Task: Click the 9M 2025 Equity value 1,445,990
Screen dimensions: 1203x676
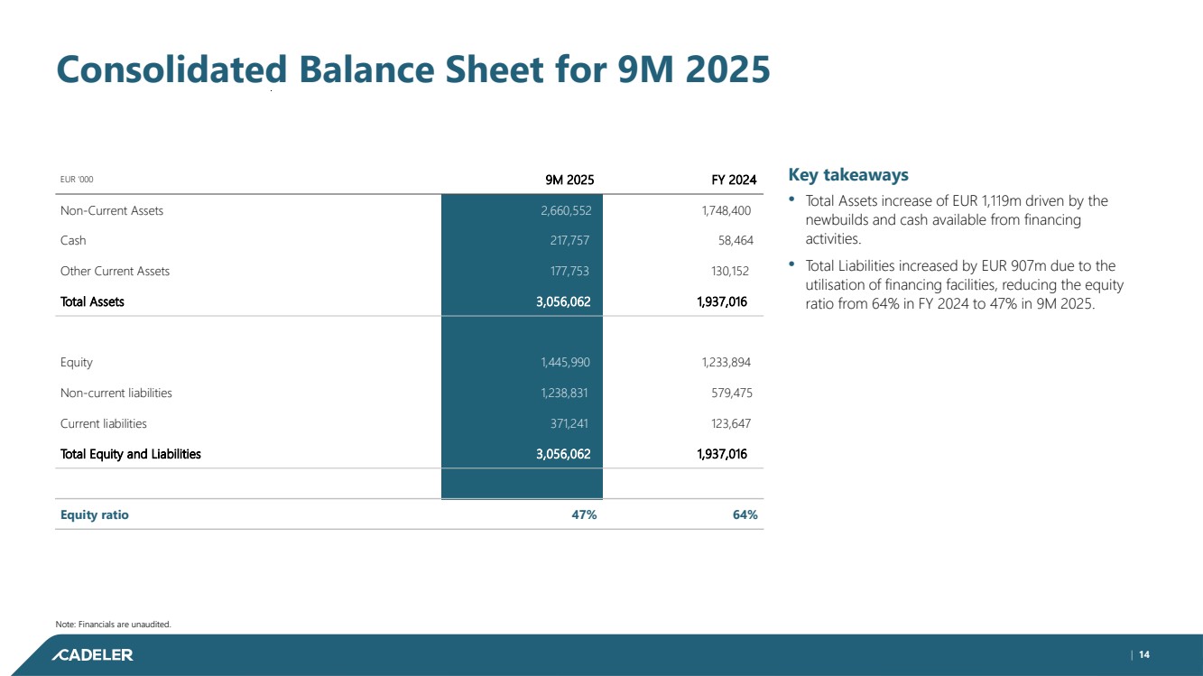Action: click(566, 362)
